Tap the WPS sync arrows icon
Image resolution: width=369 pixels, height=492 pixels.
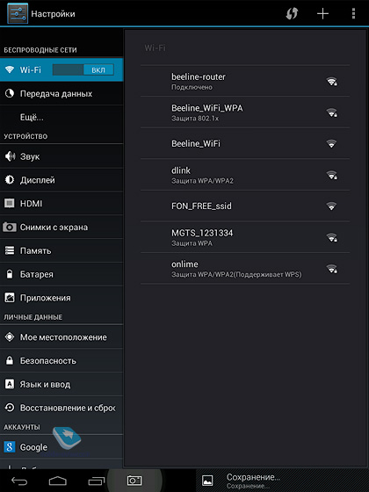point(292,14)
